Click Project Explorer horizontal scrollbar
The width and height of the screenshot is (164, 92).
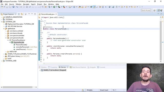(x=18, y=87)
